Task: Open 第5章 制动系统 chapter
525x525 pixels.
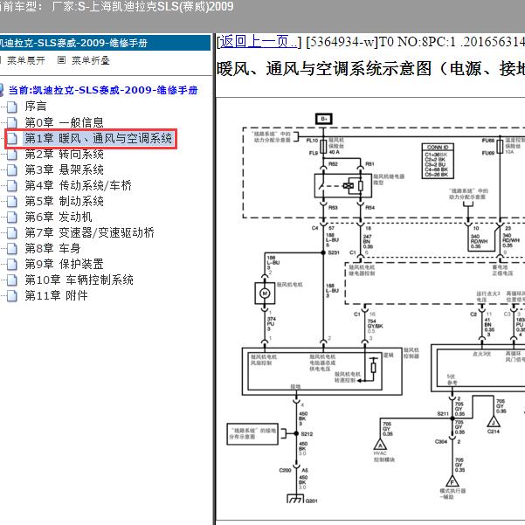Action: [64, 201]
